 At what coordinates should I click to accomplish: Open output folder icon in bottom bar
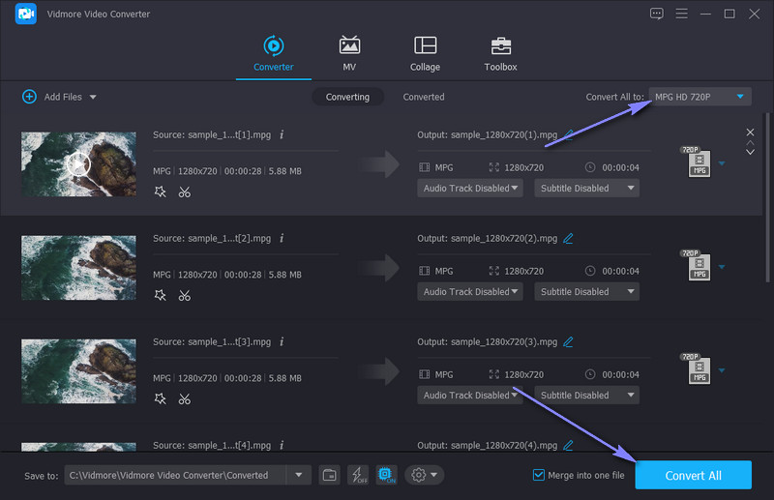coord(330,474)
